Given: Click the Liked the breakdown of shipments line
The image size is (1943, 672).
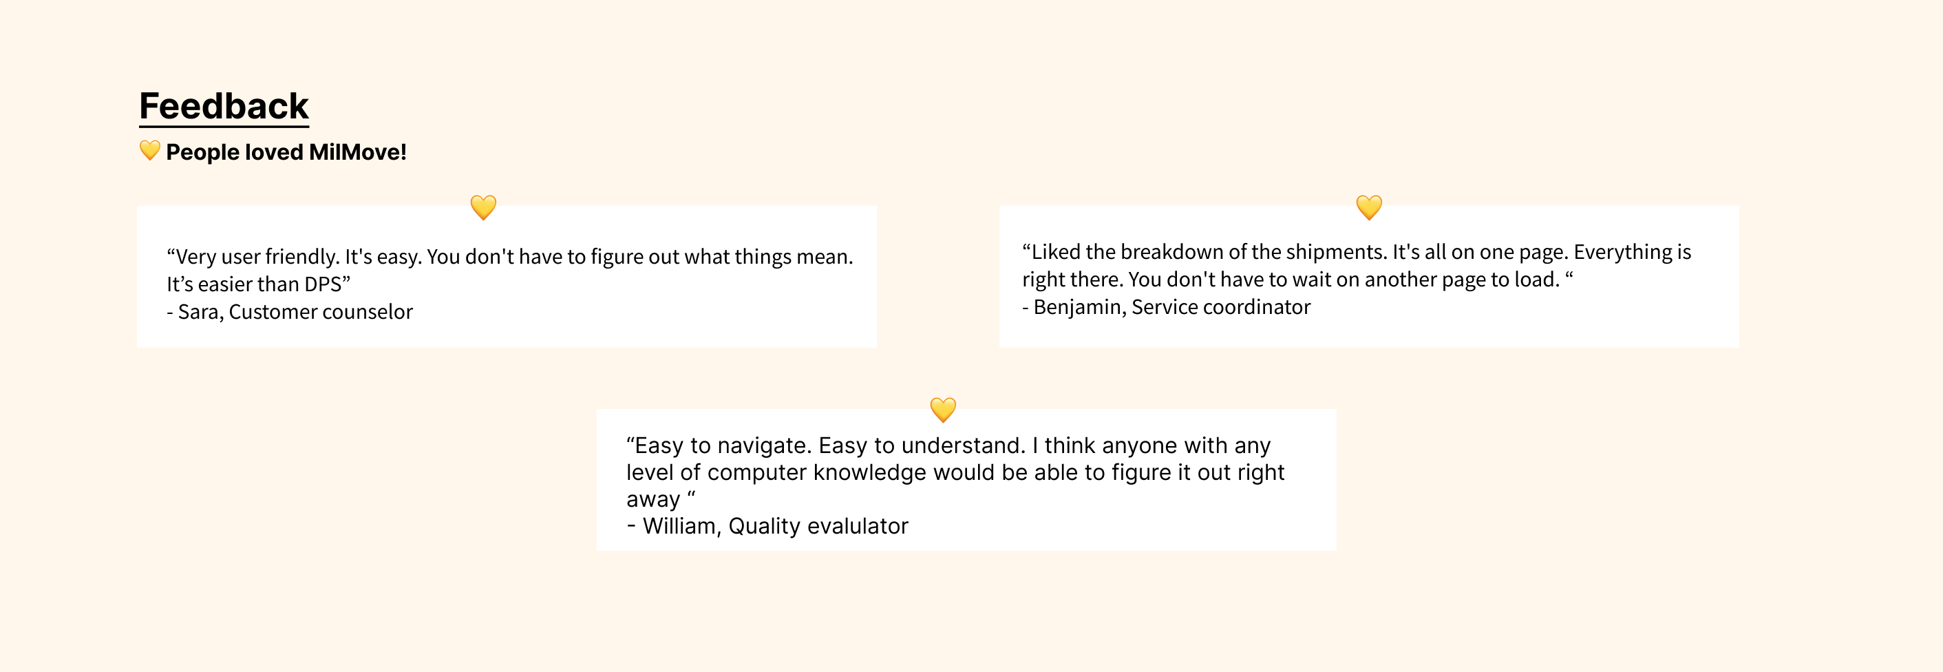Looking at the screenshot, I should [x=1356, y=252].
